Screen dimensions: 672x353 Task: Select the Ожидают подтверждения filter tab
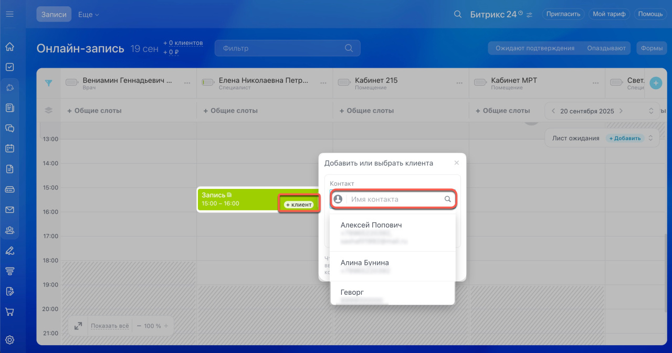pos(535,48)
